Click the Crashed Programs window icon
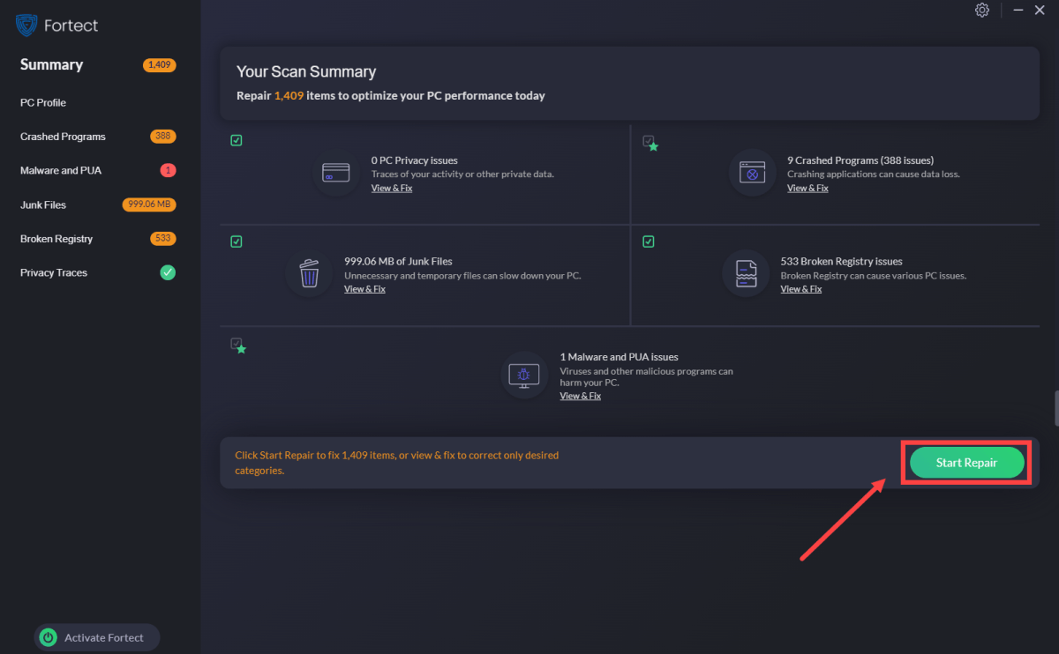This screenshot has height=654, width=1059. (751, 173)
